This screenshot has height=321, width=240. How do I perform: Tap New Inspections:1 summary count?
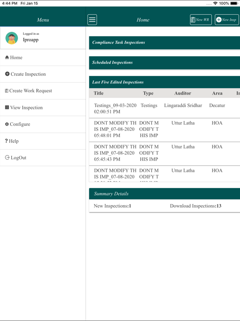click(x=112, y=206)
